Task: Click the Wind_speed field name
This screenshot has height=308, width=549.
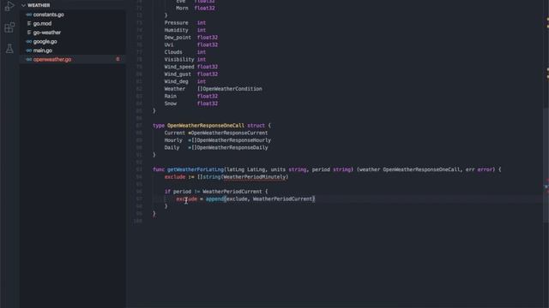Action: [x=179, y=67]
